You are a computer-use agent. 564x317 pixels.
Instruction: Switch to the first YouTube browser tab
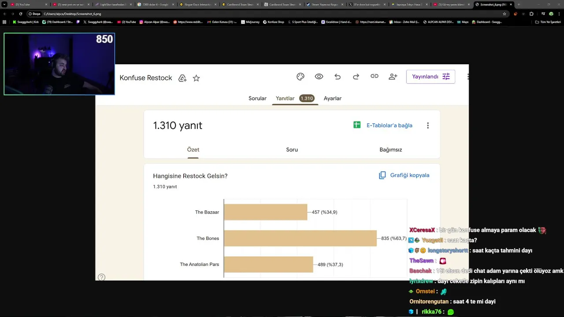[x=28, y=4]
